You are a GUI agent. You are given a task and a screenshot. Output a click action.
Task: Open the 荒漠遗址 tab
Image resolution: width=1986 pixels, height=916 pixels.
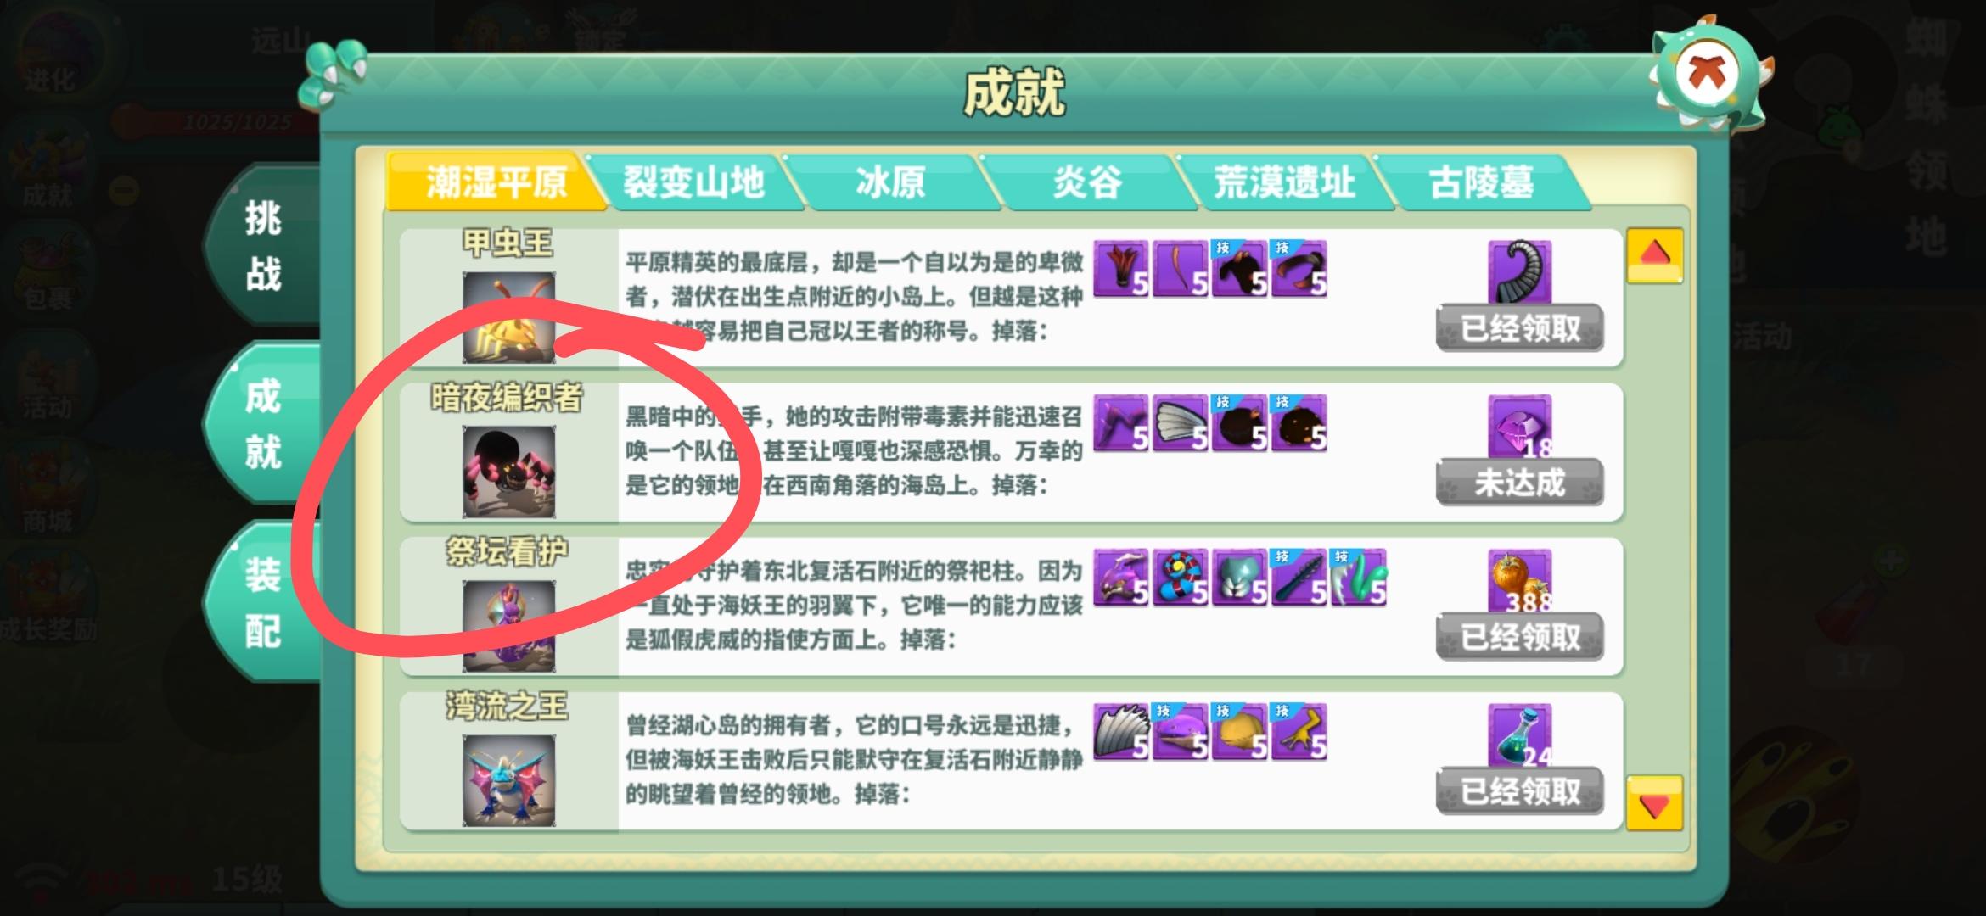click(1284, 182)
